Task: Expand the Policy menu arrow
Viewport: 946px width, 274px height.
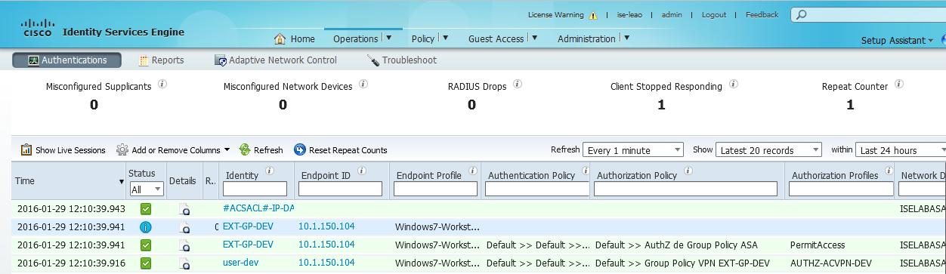Action: coord(445,38)
